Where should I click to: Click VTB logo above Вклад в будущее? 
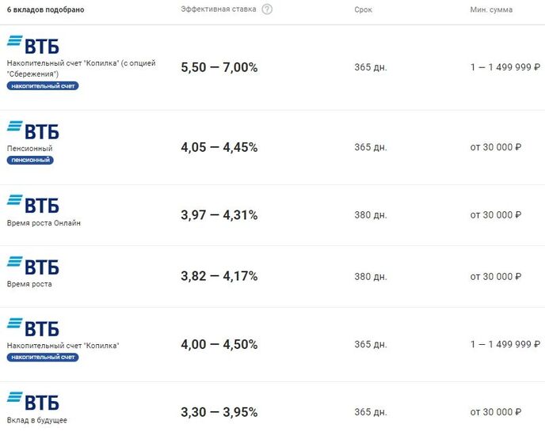33,402
